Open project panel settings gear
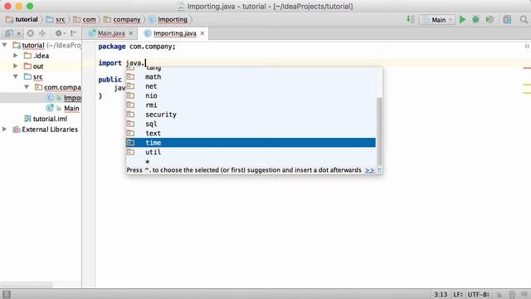Viewport: 531px width, 299px height. point(60,33)
